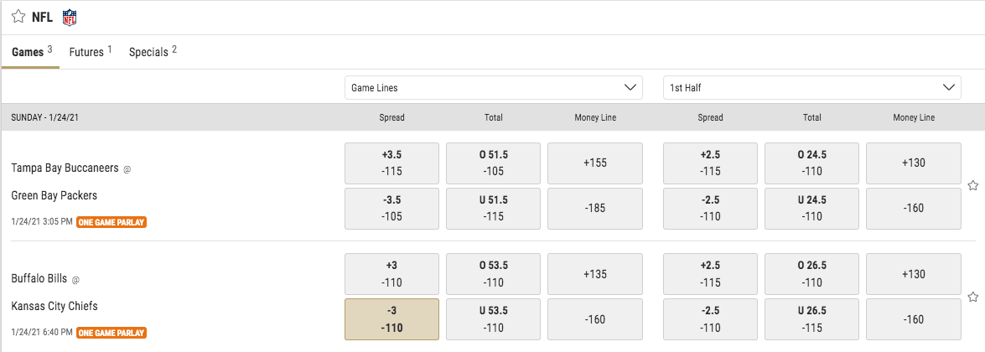Open One Game Parlay for Bills-Chiefs
The width and height of the screenshot is (985, 352).
(x=111, y=333)
